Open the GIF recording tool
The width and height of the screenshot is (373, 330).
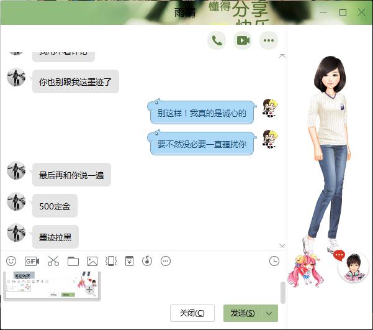pyautogui.click(x=32, y=261)
